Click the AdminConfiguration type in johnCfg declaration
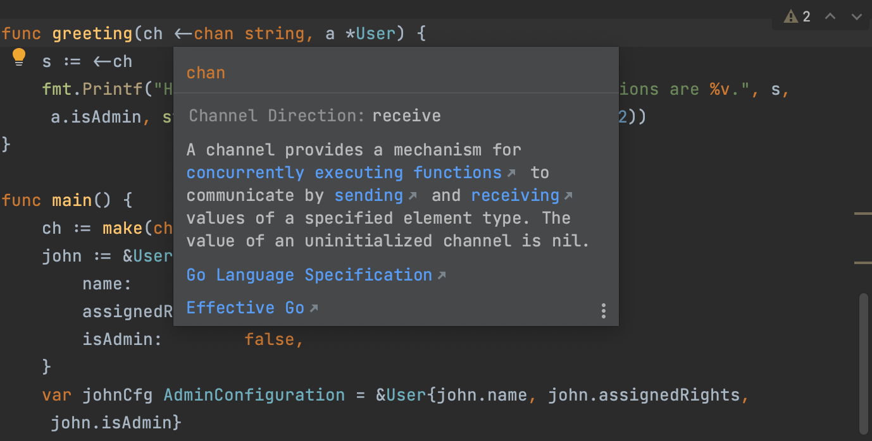 tap(254, 395)
